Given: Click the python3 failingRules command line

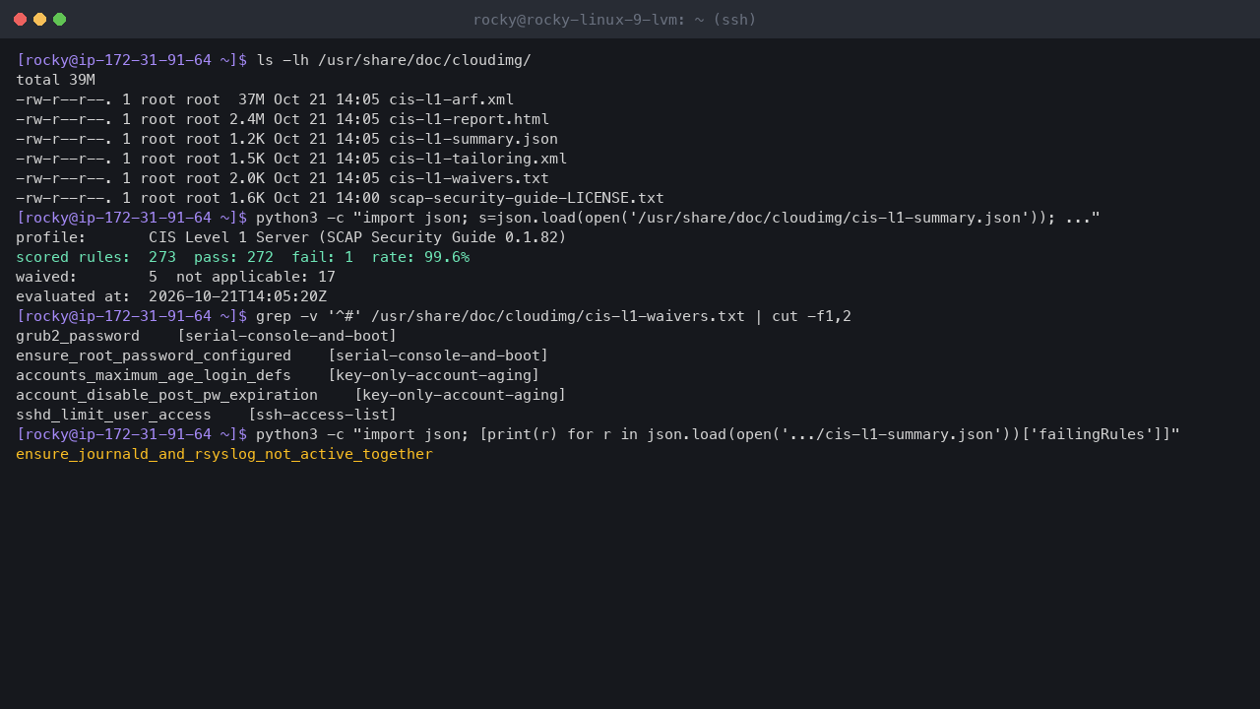Looking at the screenshot, I should click(x=718, y=434).
